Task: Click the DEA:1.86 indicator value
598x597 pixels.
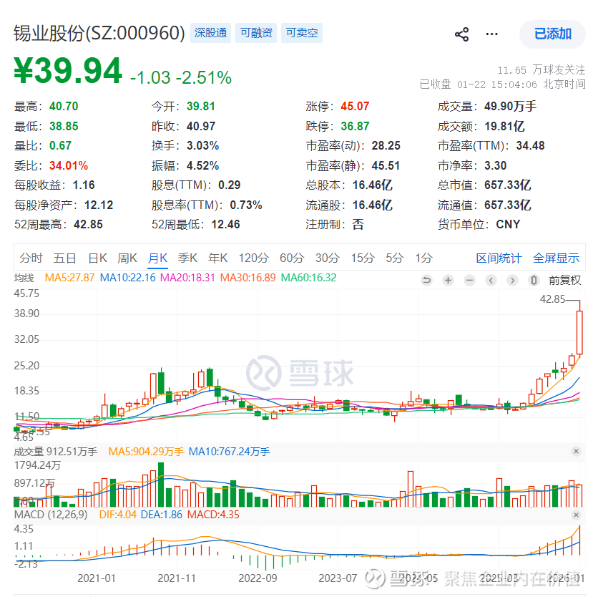Action: (162, 515)
